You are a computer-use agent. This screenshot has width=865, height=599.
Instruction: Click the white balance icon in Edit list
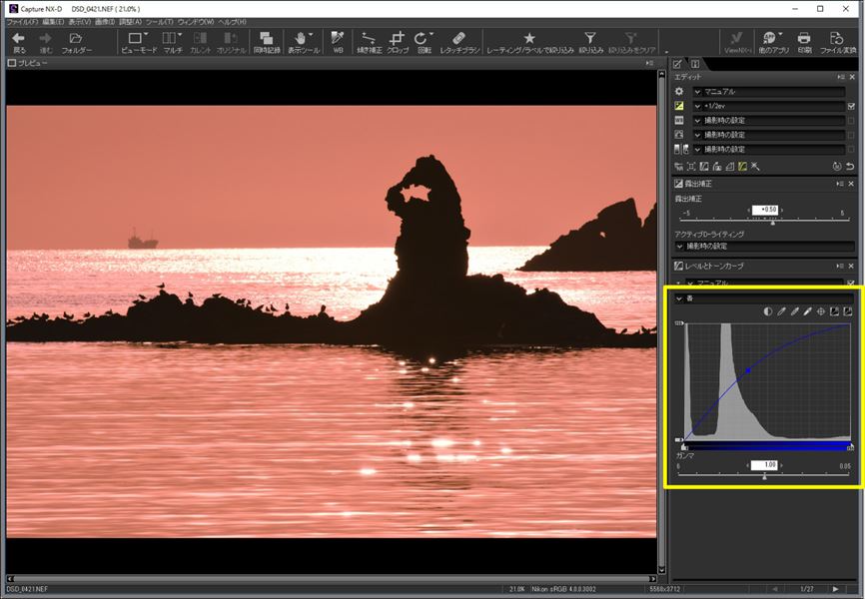(x=679, y=120)
